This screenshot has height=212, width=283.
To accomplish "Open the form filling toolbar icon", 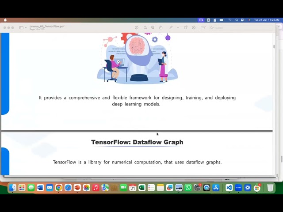I will [203, 27].
